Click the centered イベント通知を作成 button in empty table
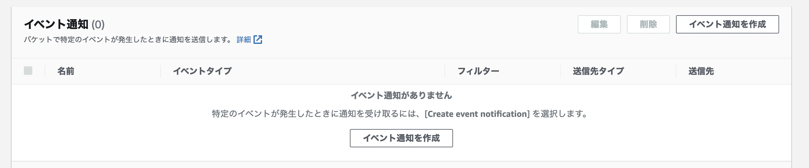 (x=401, y=138)
